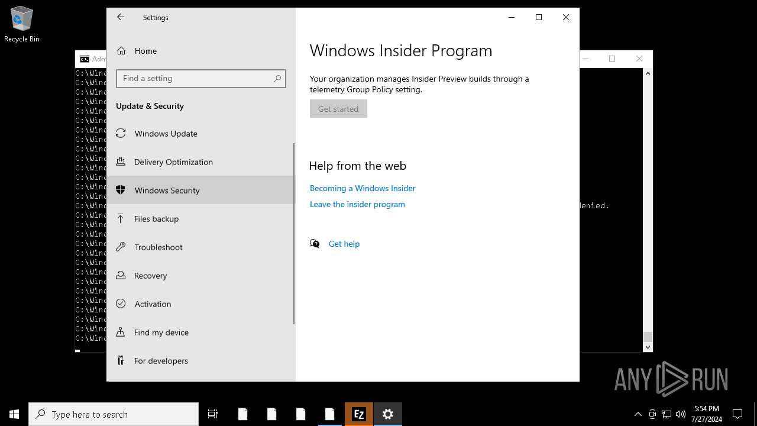Minimize the Command Prompt window
757x426 pixels.
[585, 59]
